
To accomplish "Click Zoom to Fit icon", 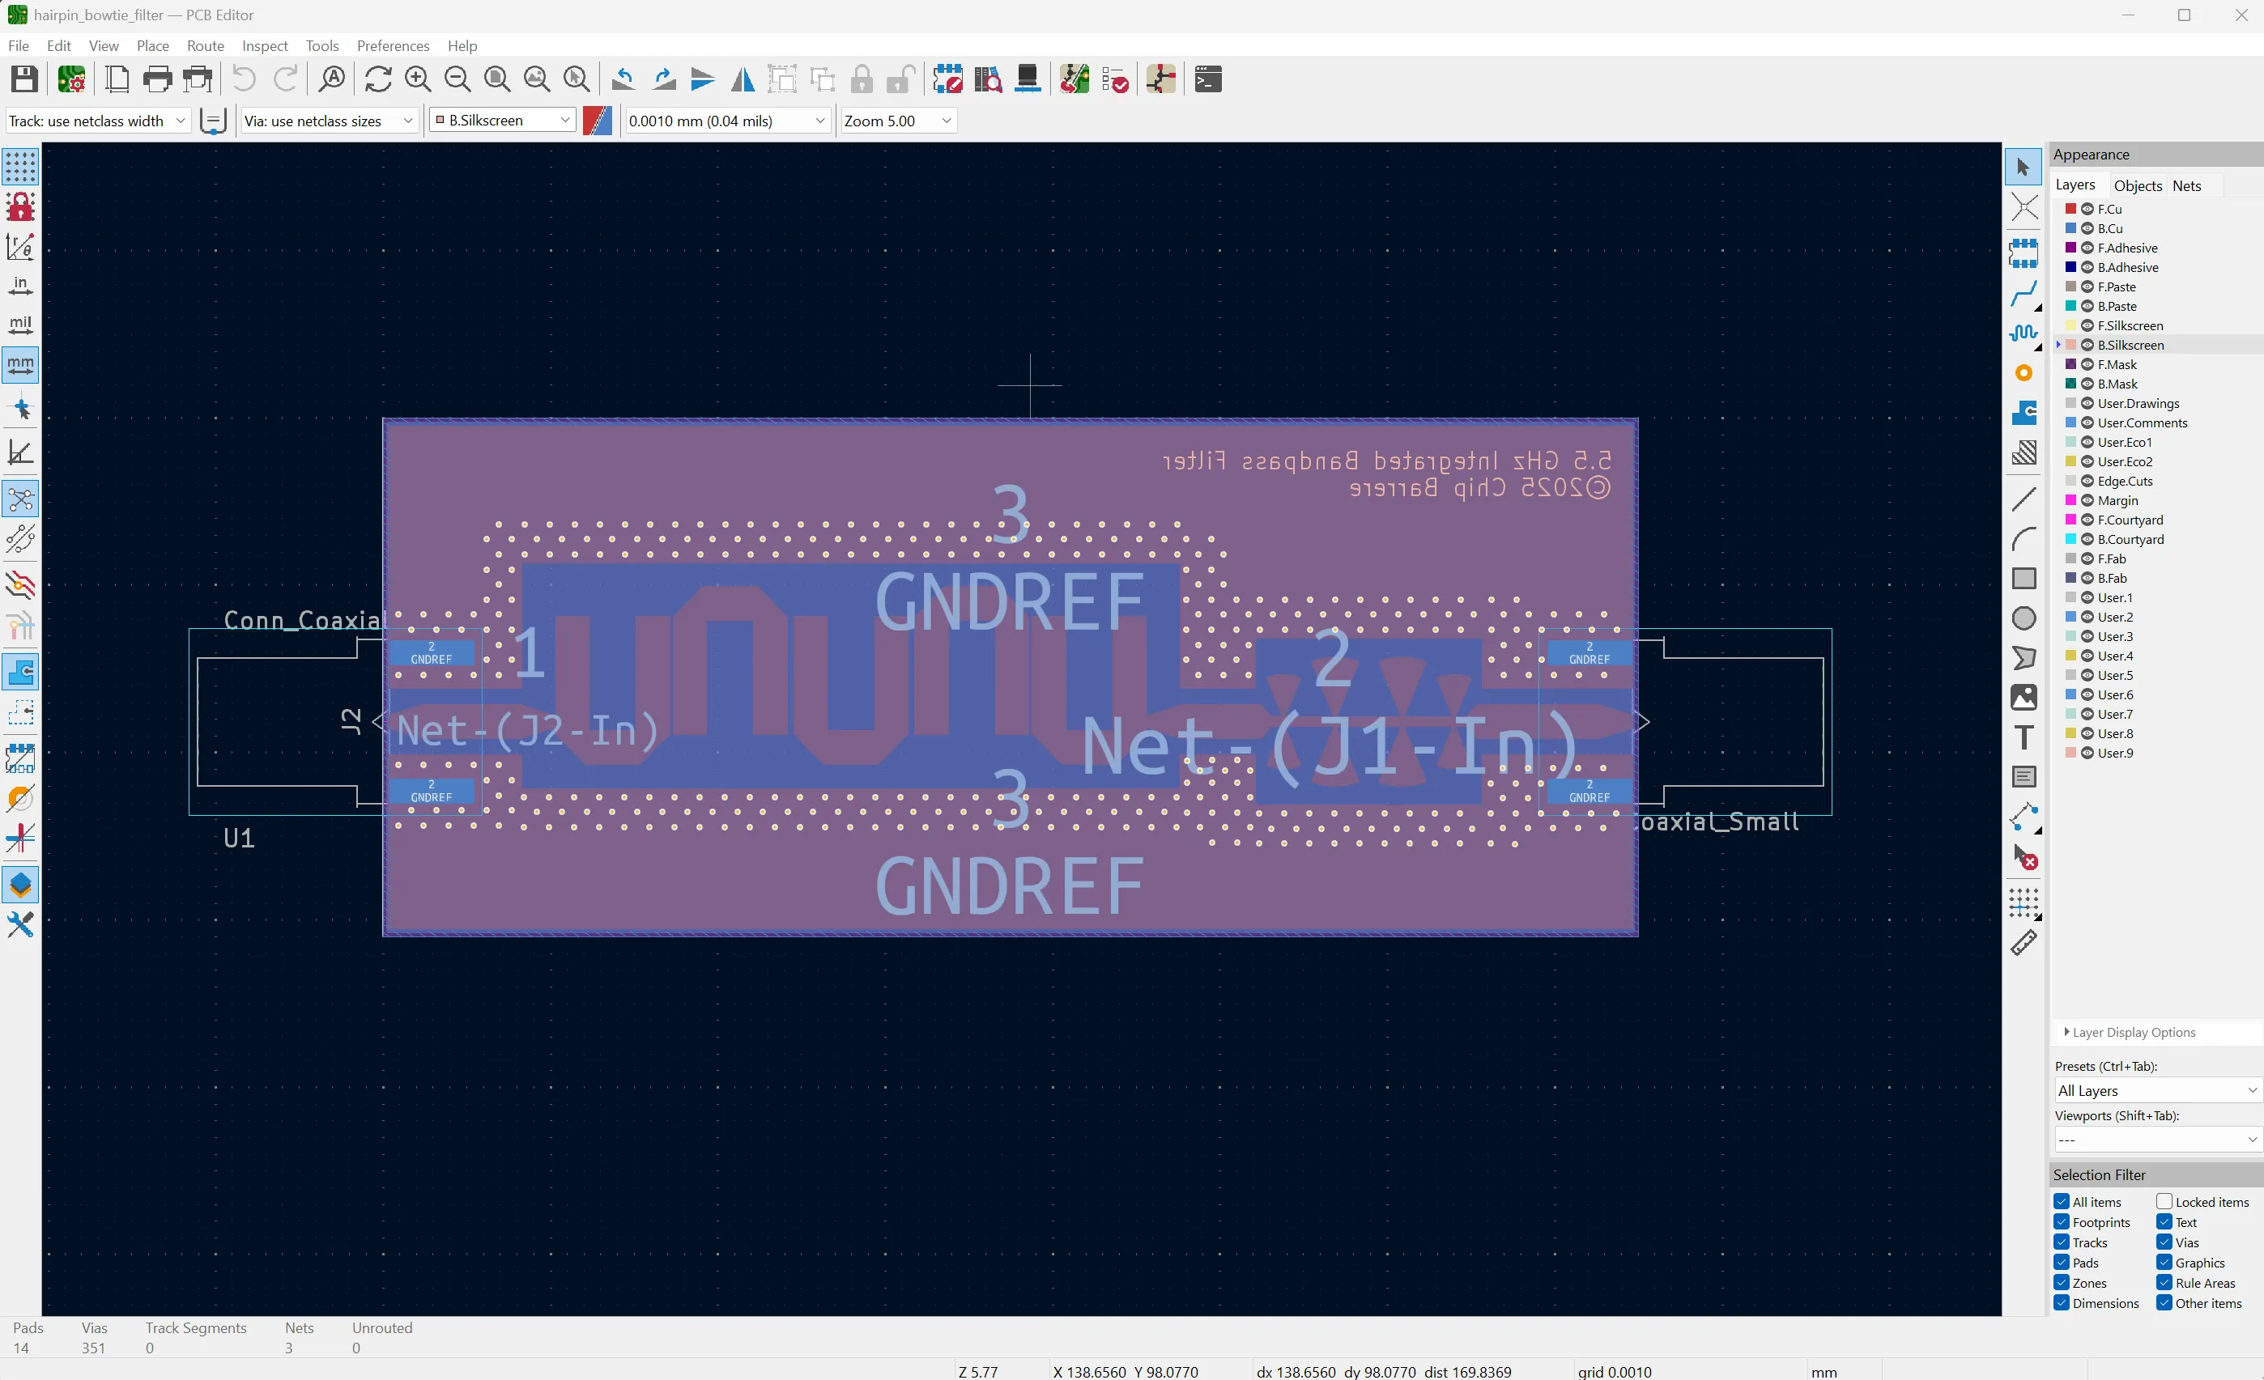I will tap(497, 80).
